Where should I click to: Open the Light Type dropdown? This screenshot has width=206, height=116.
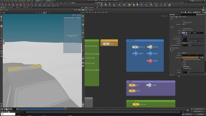[185, 24]
